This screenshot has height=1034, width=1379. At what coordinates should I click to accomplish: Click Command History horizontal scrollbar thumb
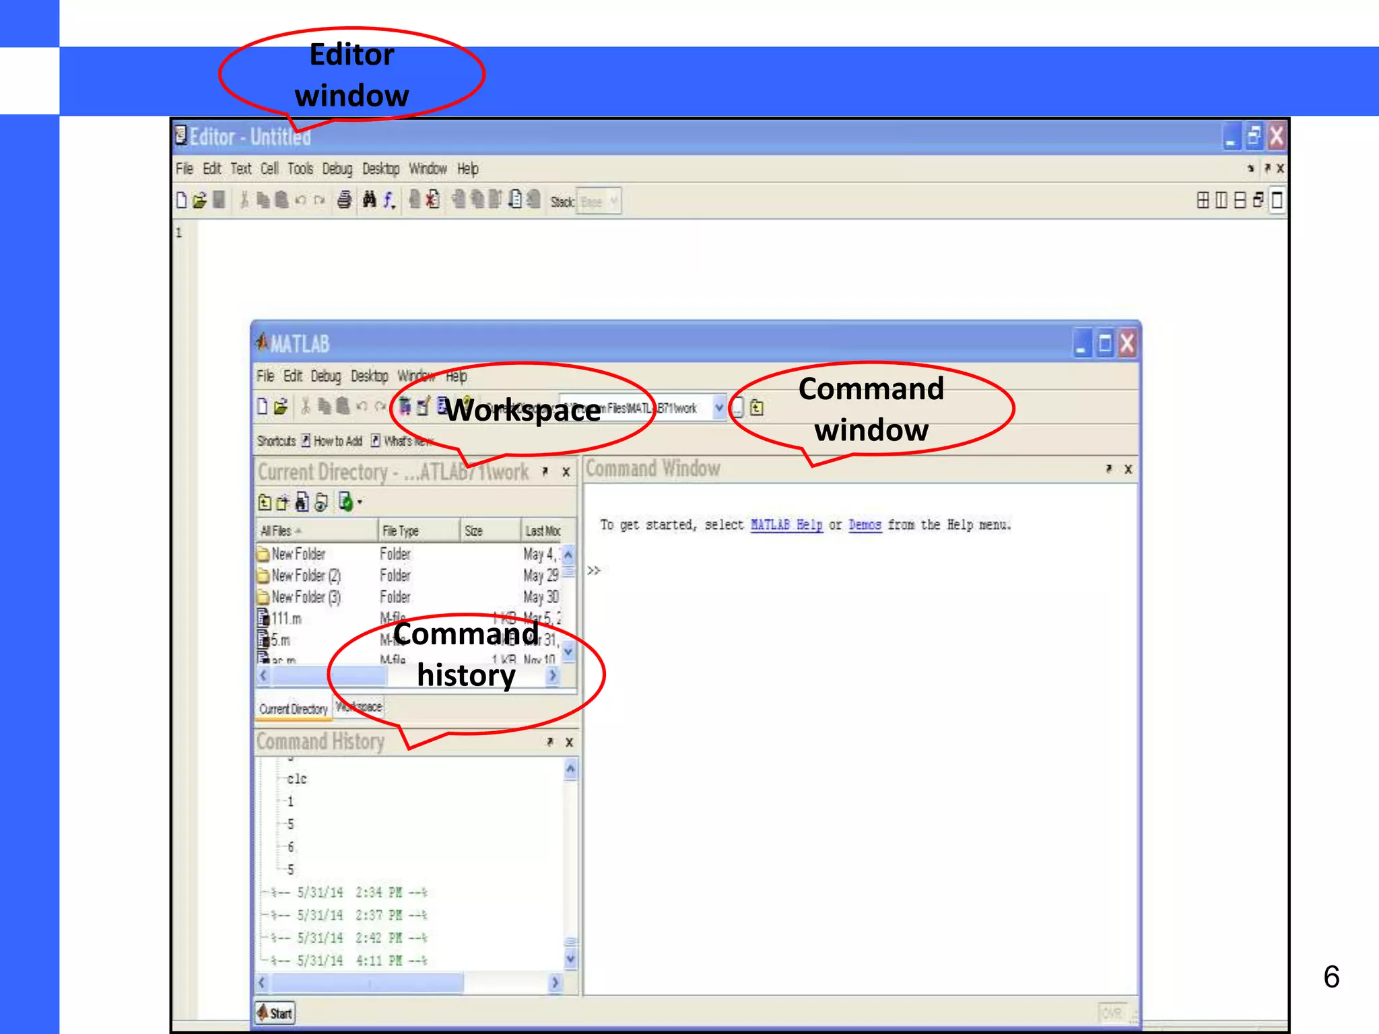[x=367, y=984]
